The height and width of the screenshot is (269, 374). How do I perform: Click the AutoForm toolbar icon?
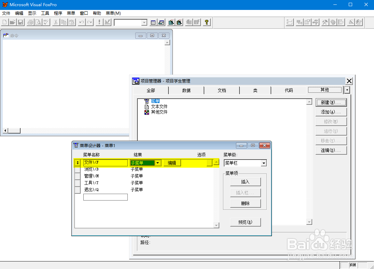click(189, 23)
